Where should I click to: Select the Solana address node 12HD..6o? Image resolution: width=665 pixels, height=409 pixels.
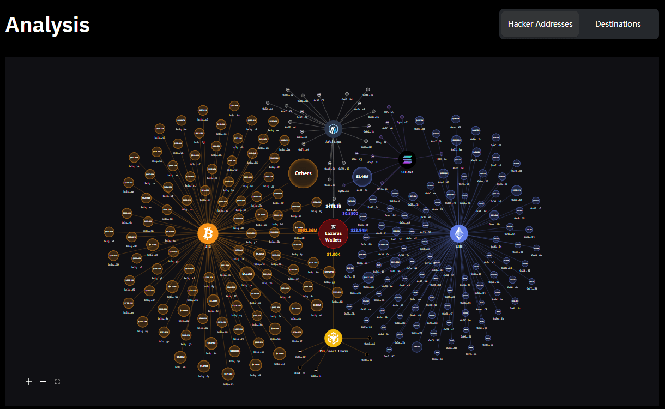[x=442, y=154]
